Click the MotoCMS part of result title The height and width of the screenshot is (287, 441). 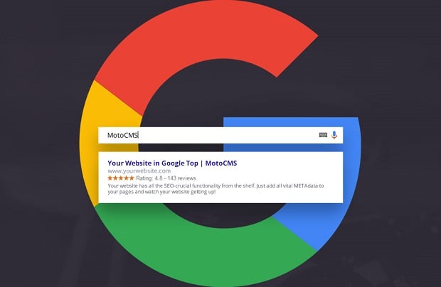coord(221,163)
